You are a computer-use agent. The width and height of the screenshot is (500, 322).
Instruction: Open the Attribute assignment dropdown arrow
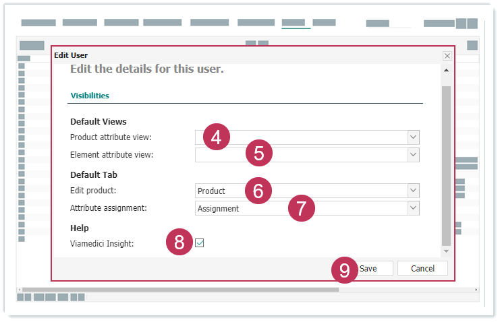tap(413, 208)
